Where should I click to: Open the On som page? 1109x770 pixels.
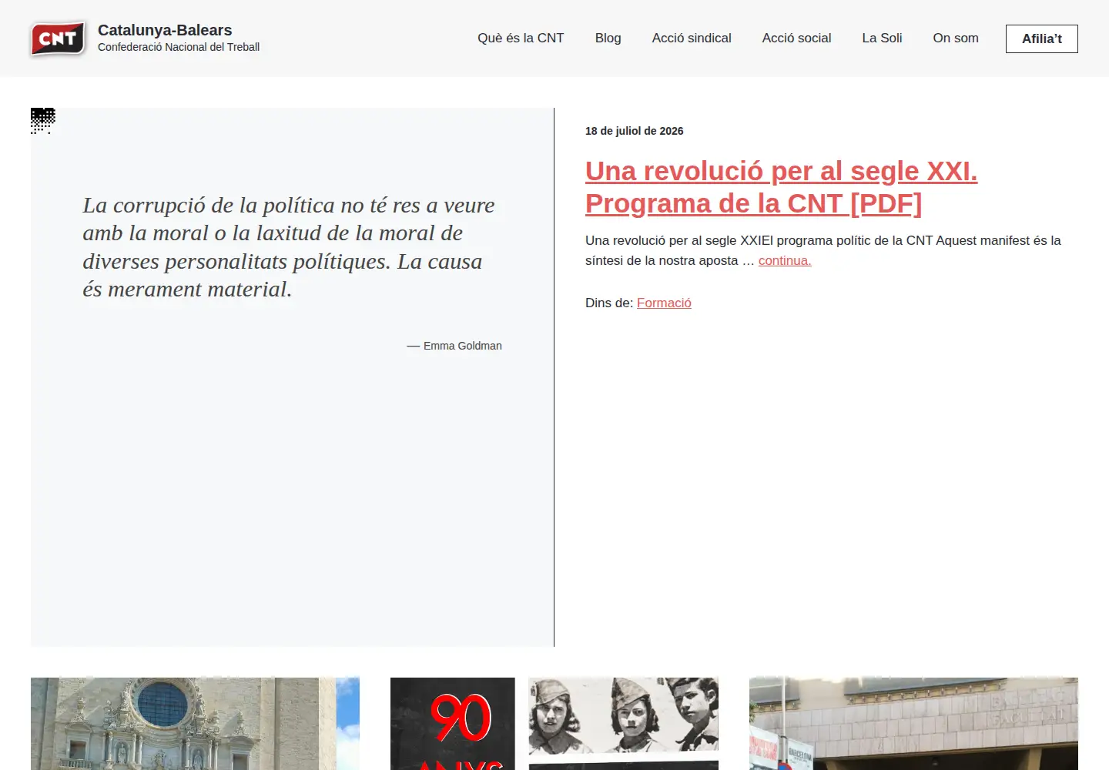[x=956, y=38]
